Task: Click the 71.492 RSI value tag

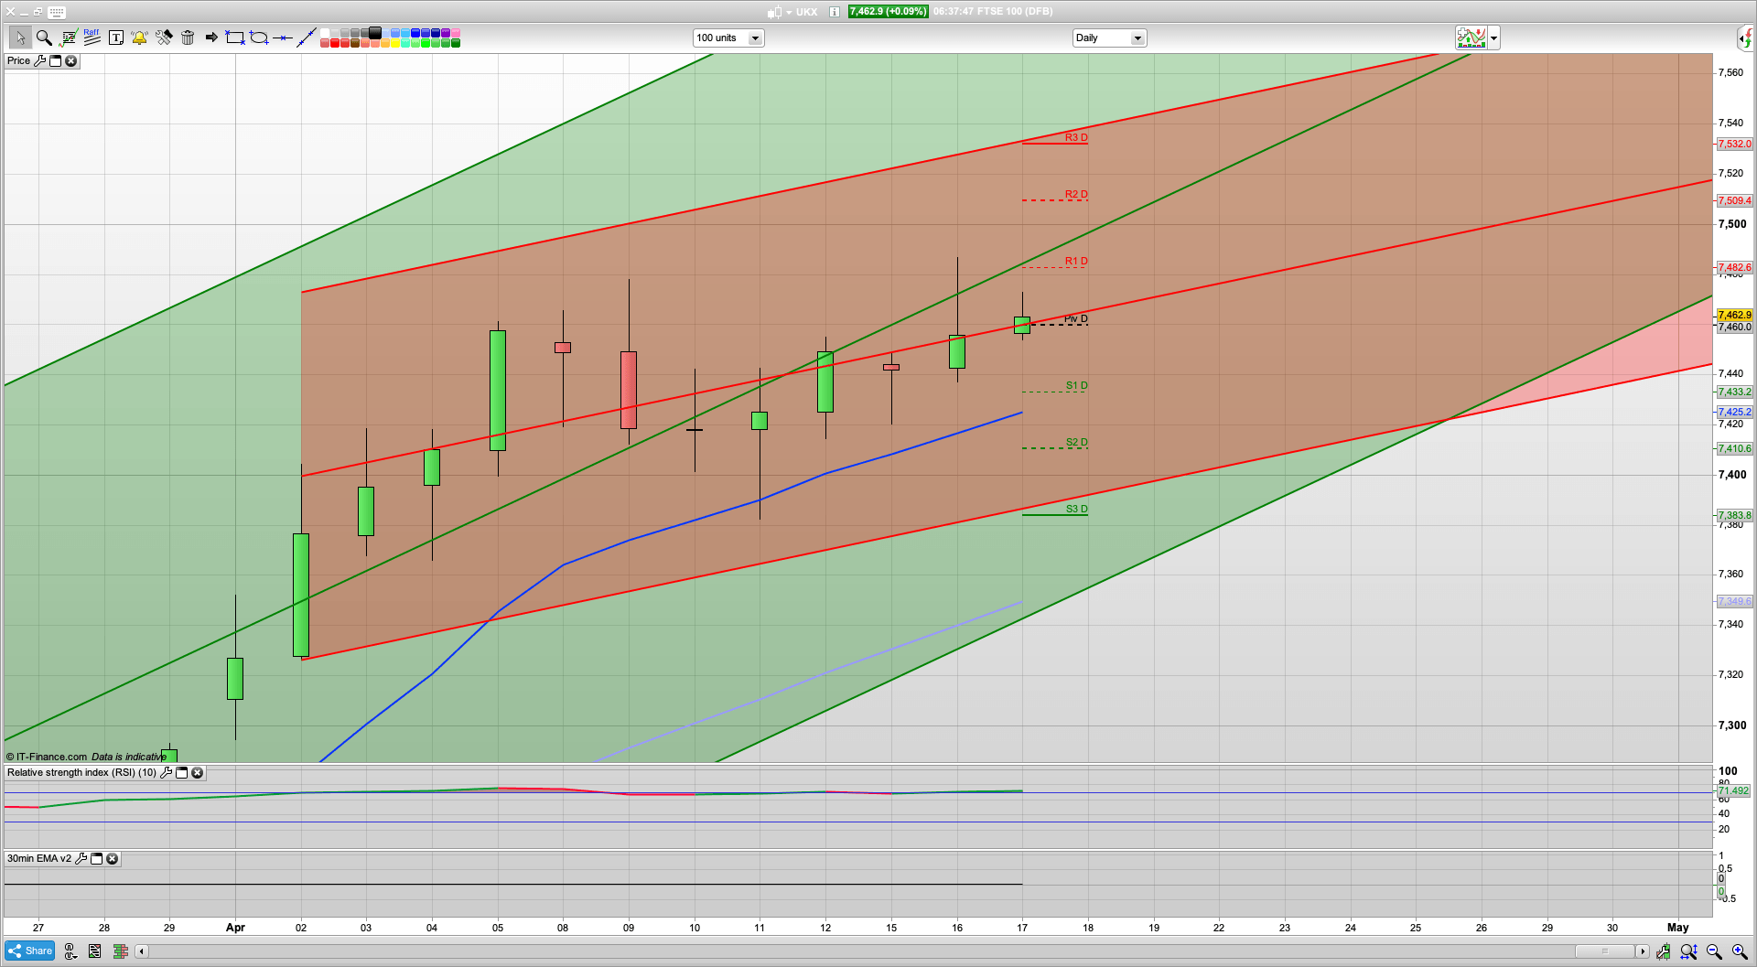Action: pos(1734,790)
